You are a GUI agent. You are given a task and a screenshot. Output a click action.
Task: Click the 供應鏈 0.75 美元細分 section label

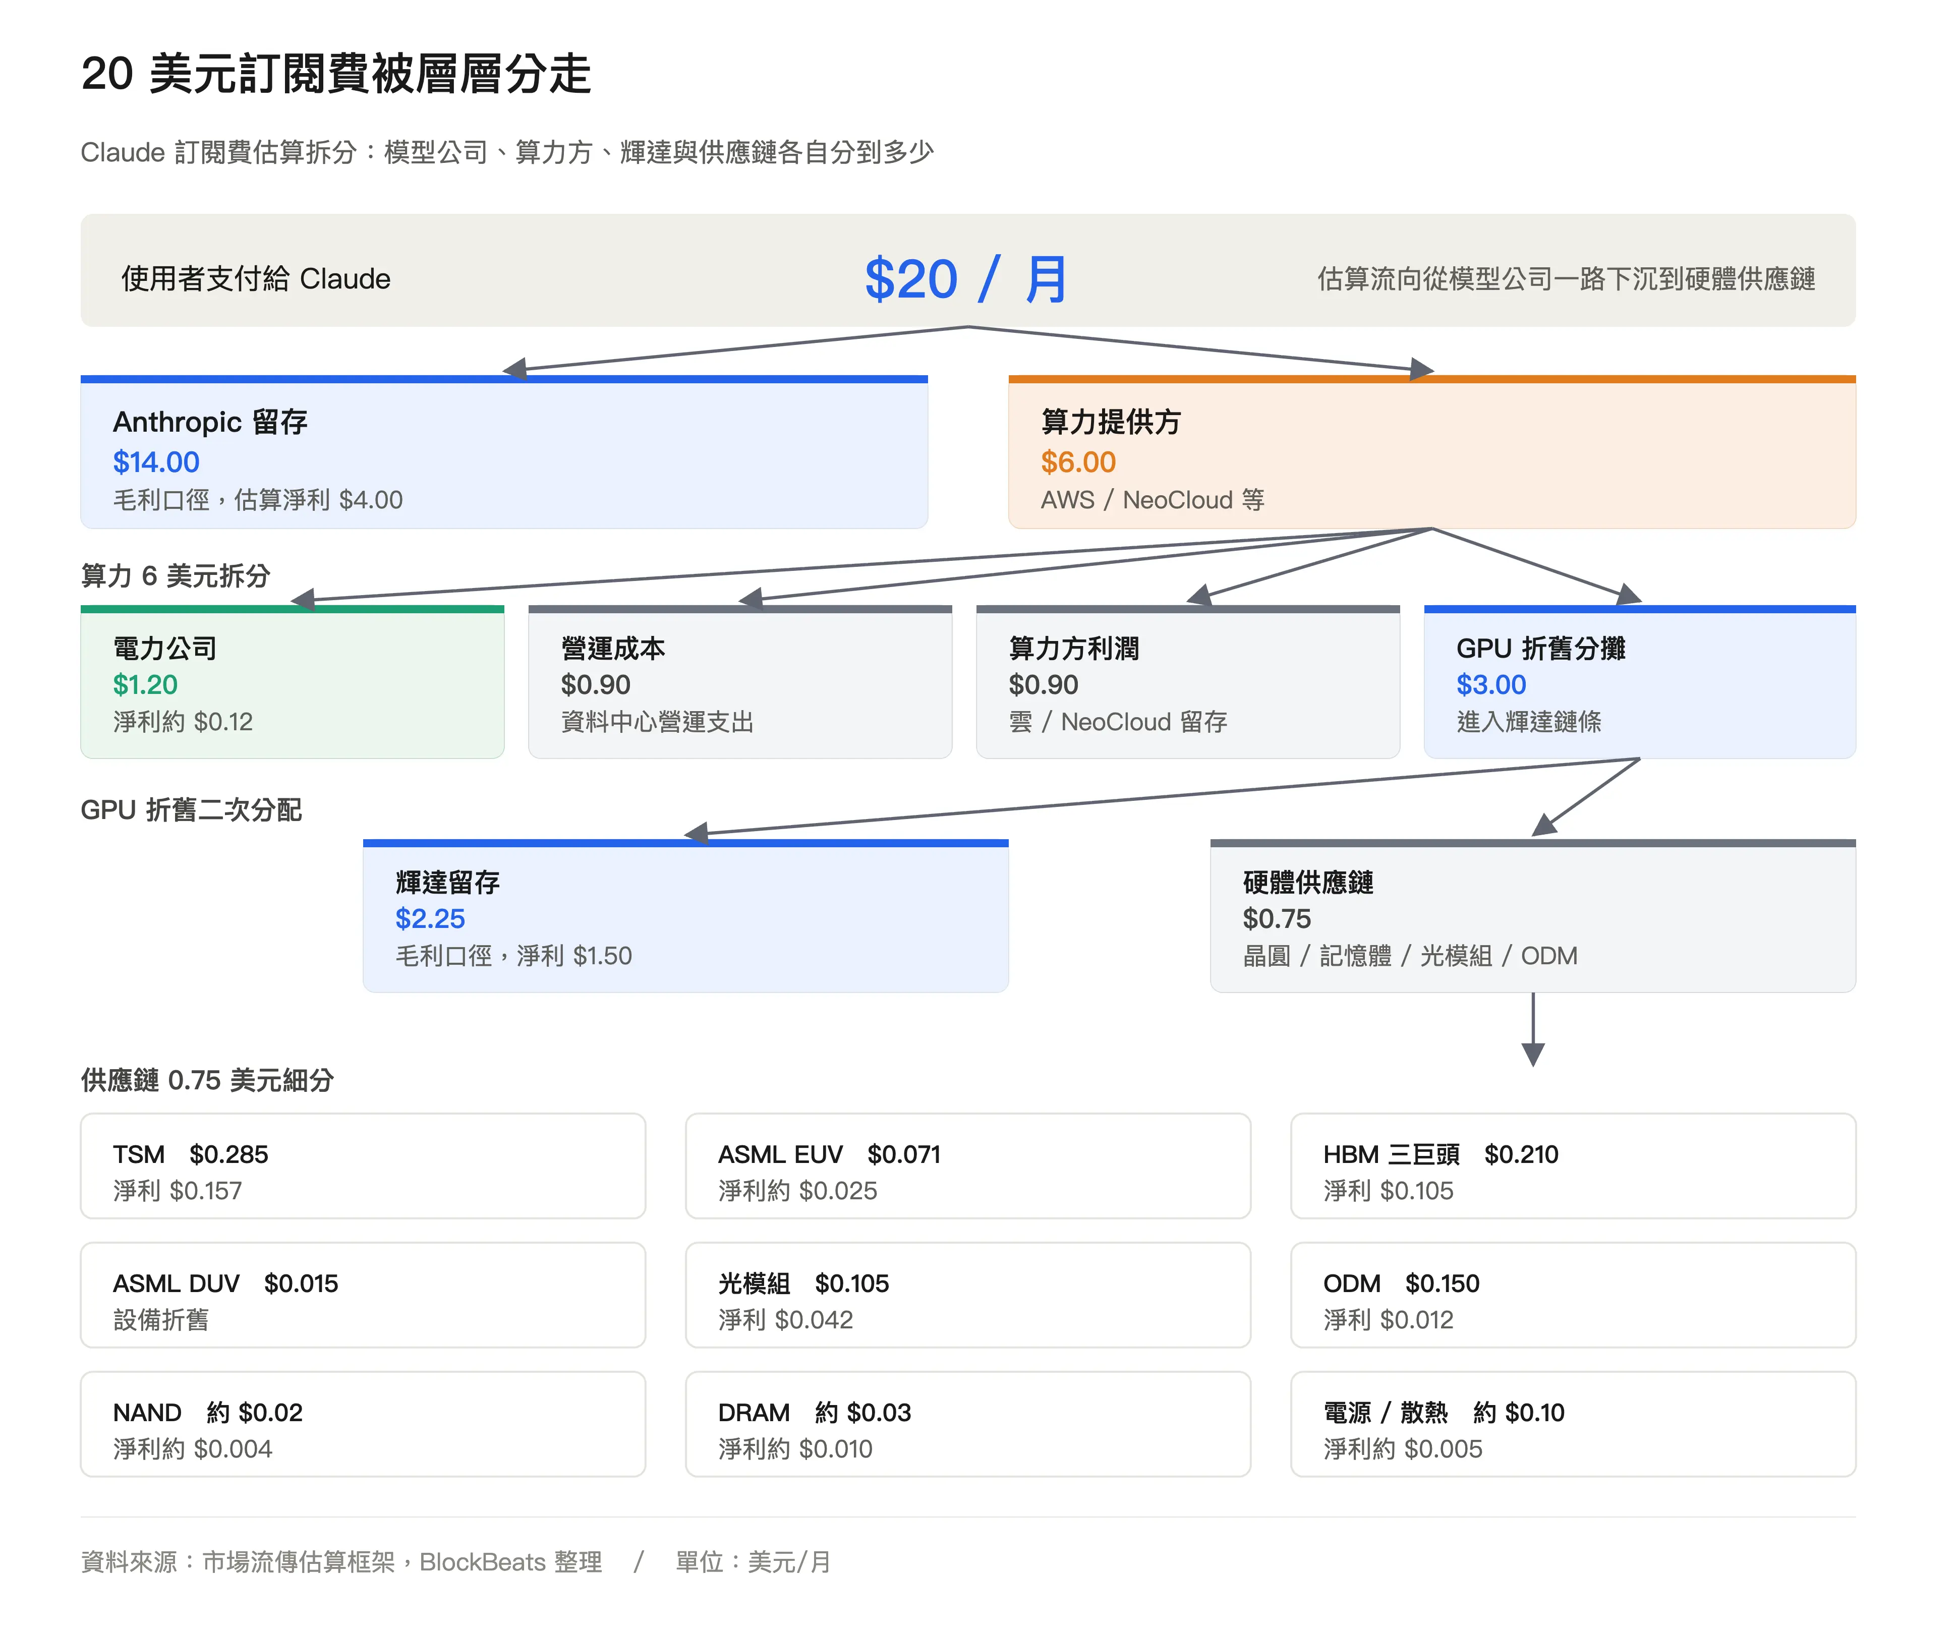(x=208, y=1080)
